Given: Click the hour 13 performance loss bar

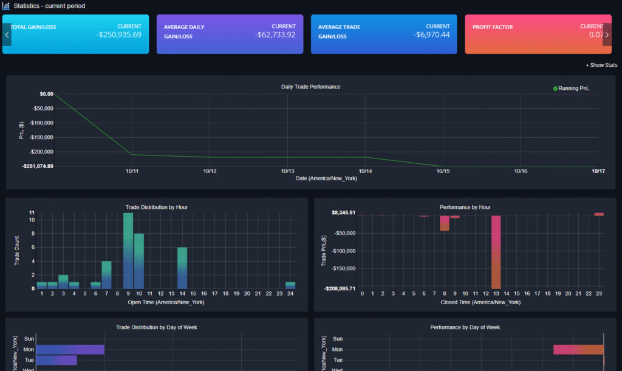Looking at the screenshot, I should (496, 252).
